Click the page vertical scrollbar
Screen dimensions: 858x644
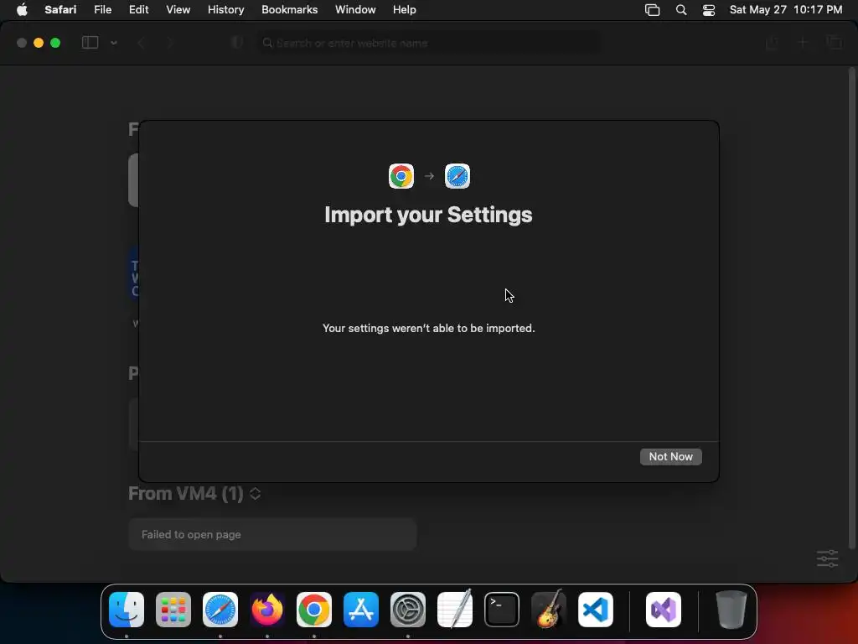tap(851, 308)
